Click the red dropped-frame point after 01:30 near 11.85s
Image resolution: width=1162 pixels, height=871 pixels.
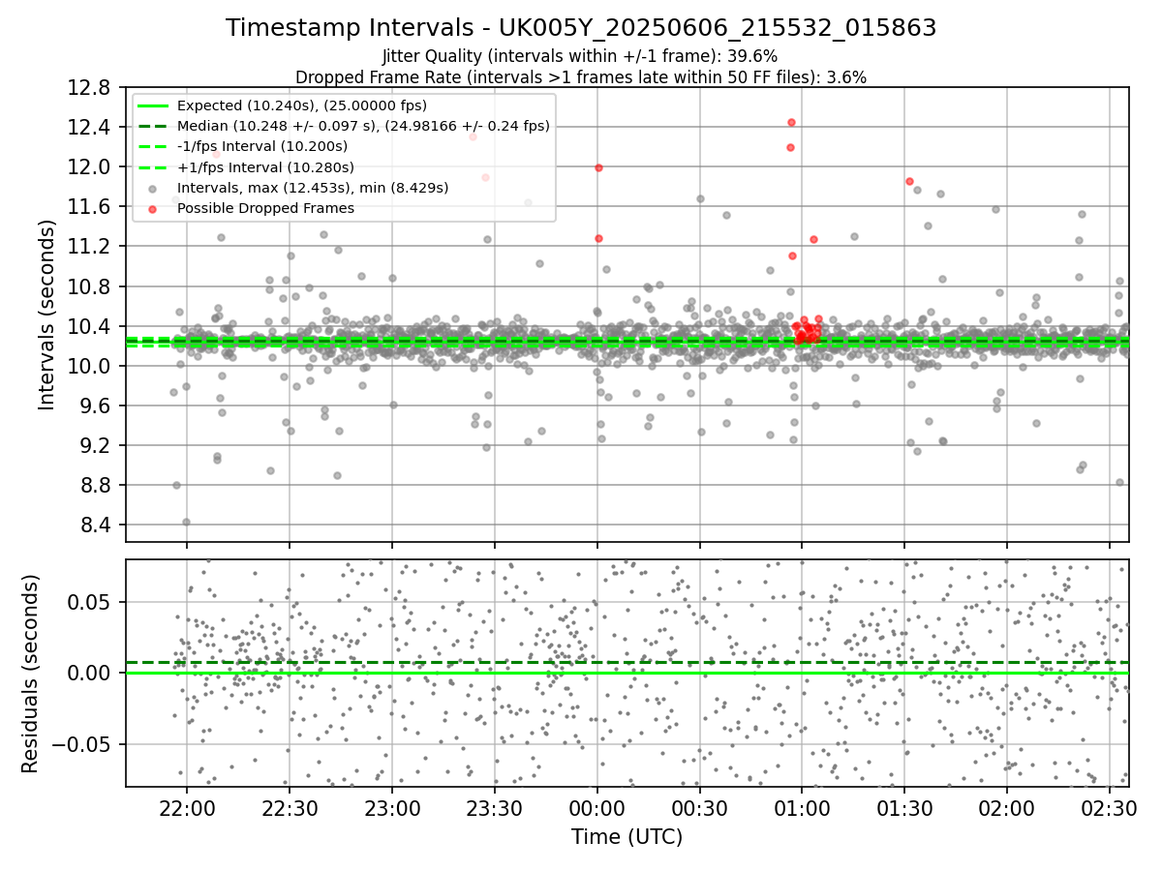pos(909,181)
